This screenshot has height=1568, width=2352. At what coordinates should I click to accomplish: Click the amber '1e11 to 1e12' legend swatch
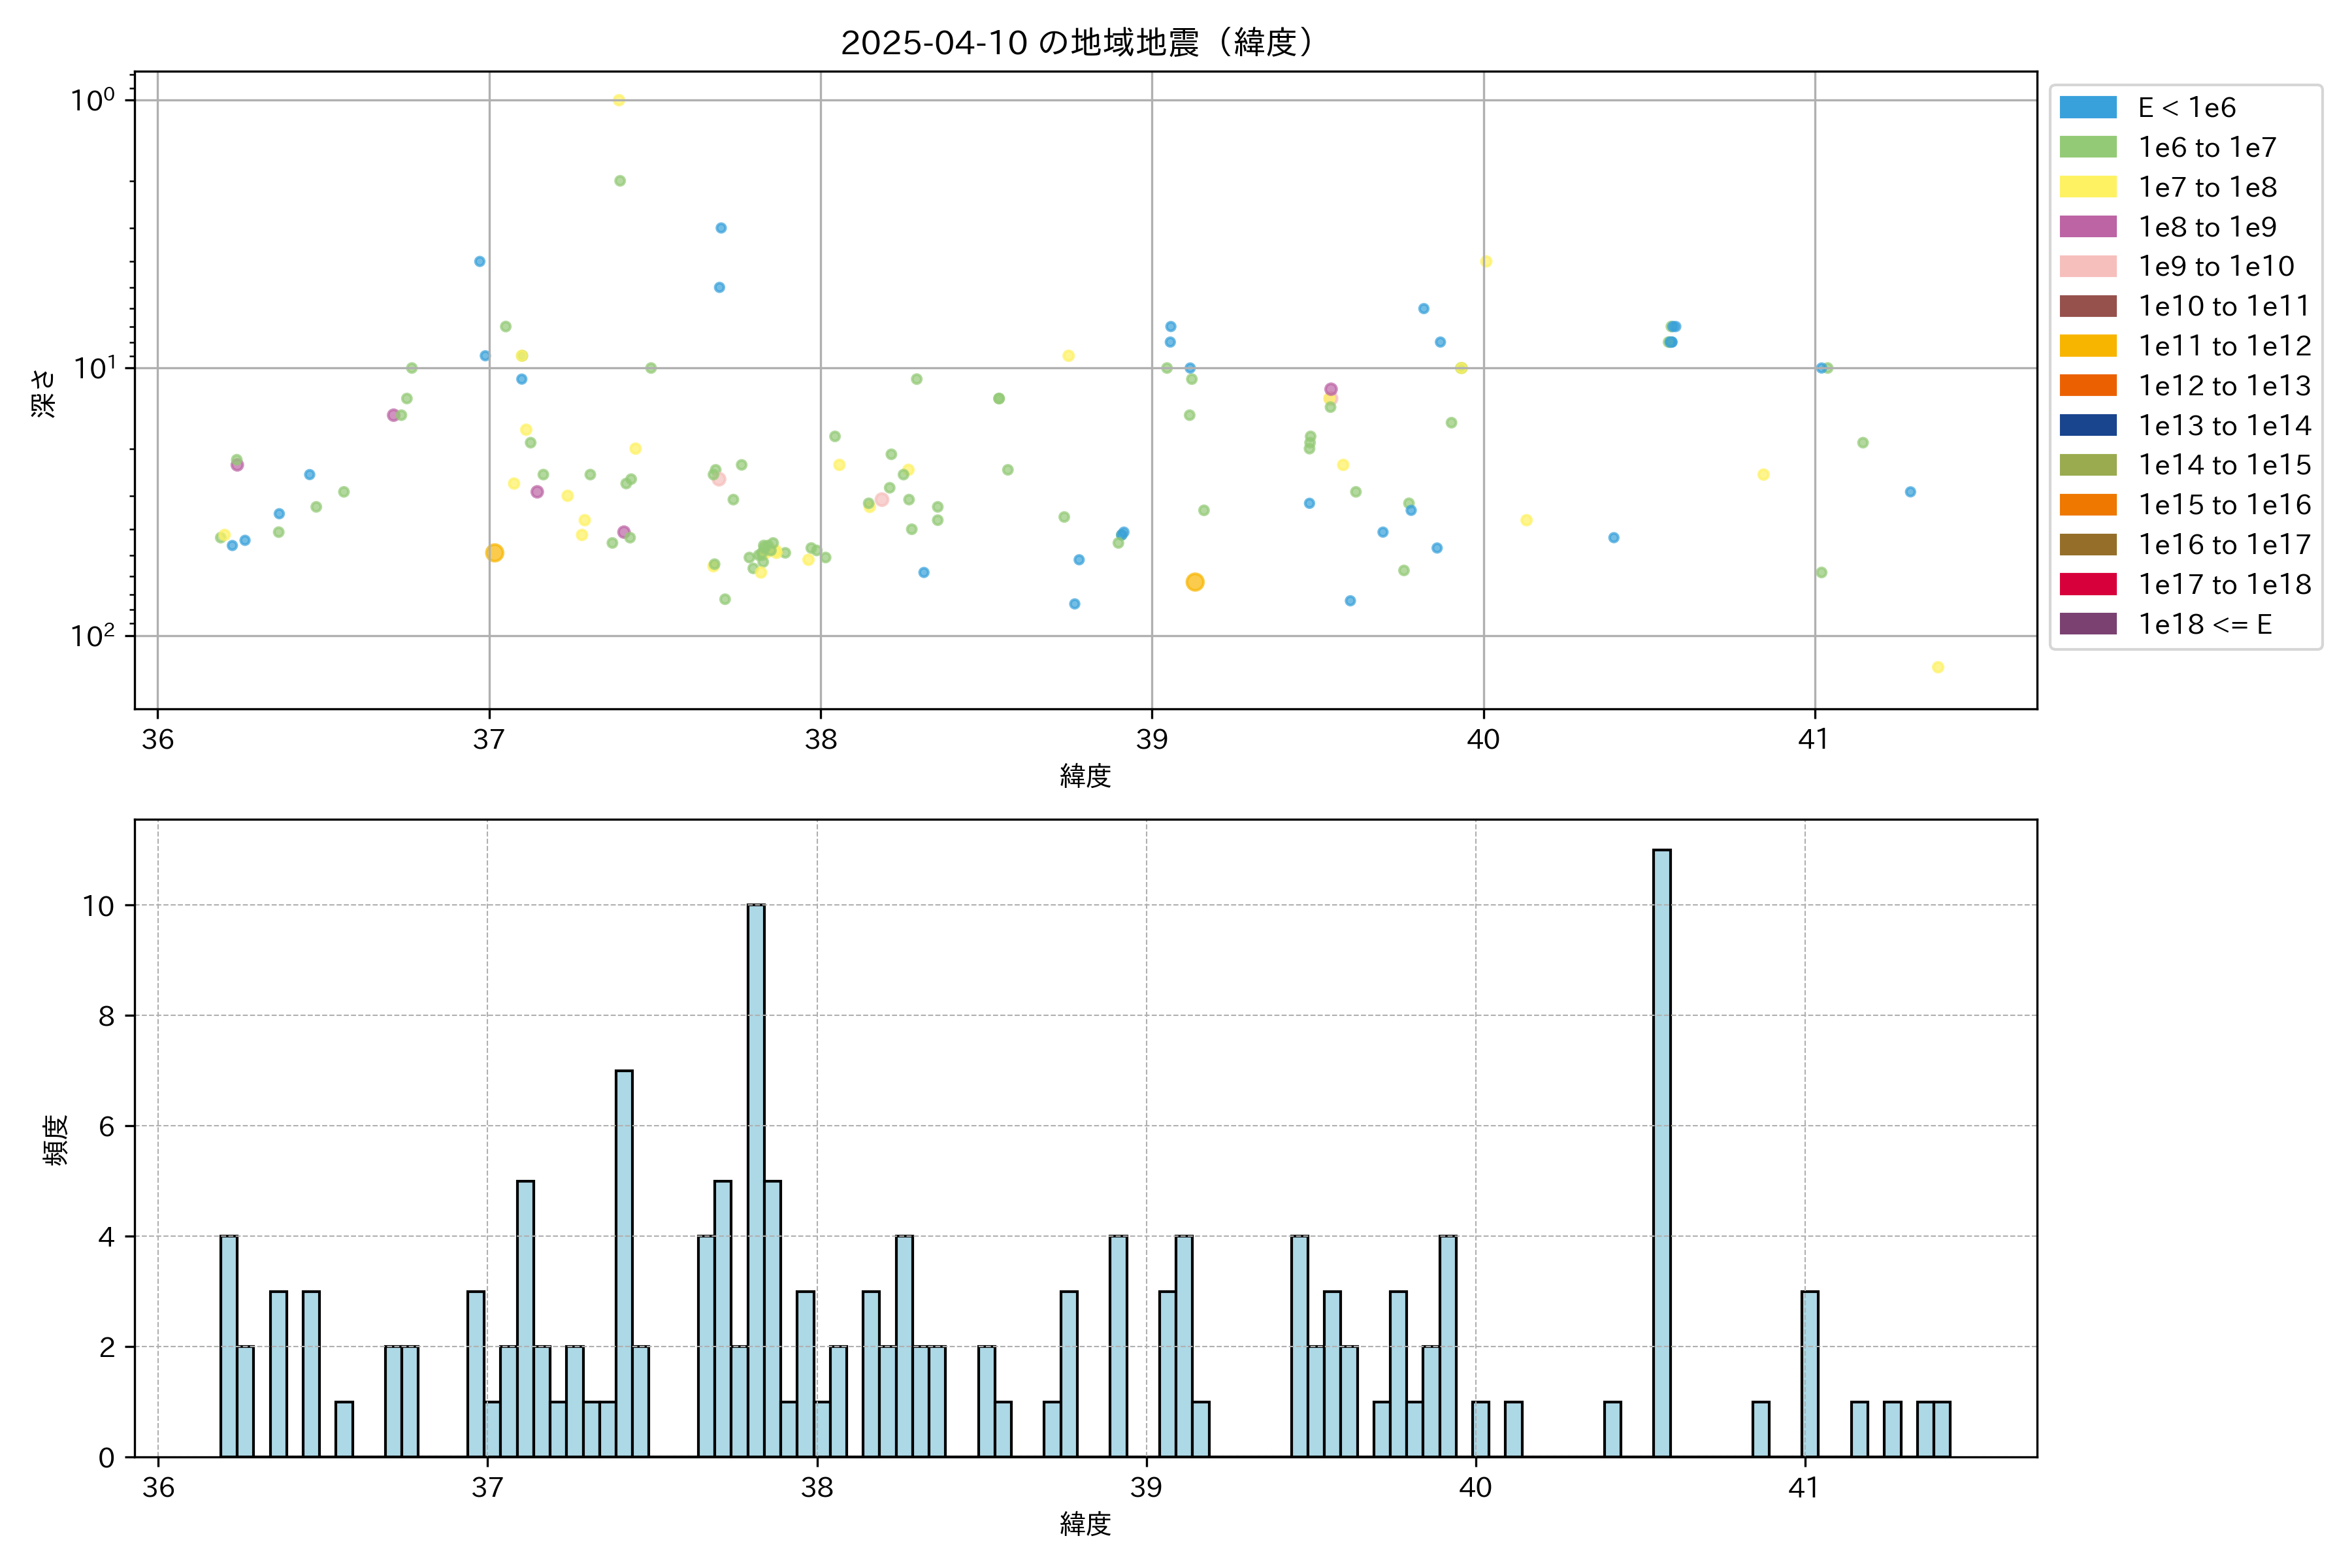click(x=2087, y=346)
